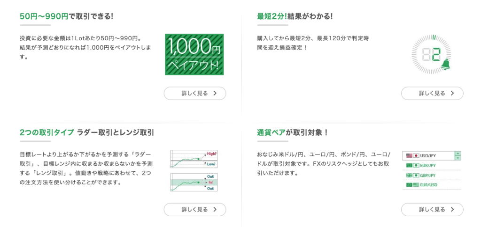The height and width of the screenshot is (227, 481).
Task: Click the down arrow of the currency selector
Action: pos(458,158)
